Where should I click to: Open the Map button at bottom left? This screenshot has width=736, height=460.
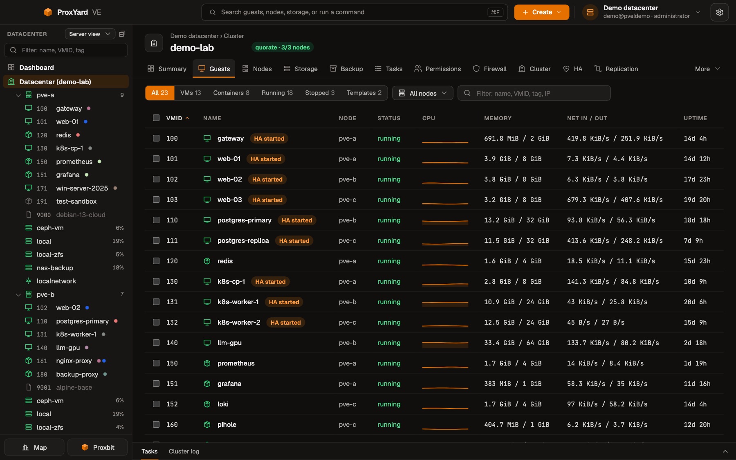click(x=34, y=447)
